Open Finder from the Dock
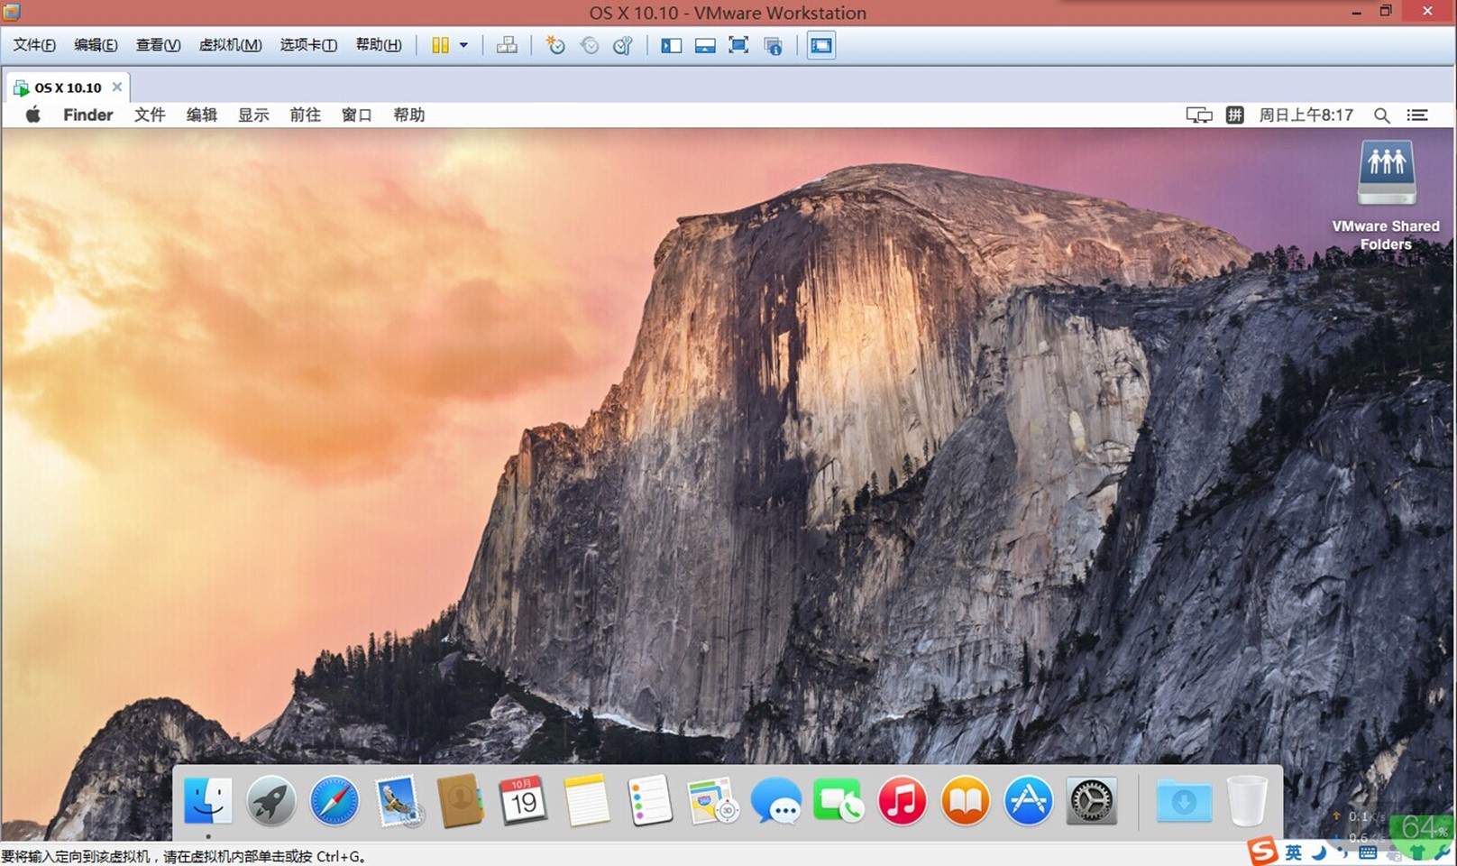 pos(207,800)
